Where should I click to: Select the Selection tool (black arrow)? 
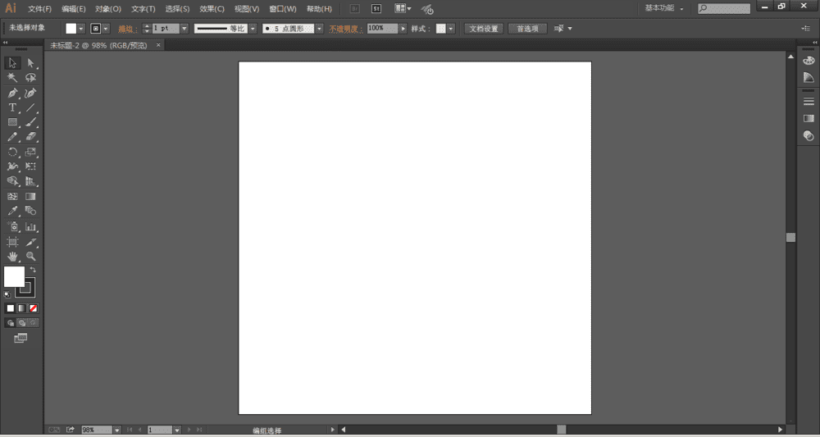(x=12, y=63)
